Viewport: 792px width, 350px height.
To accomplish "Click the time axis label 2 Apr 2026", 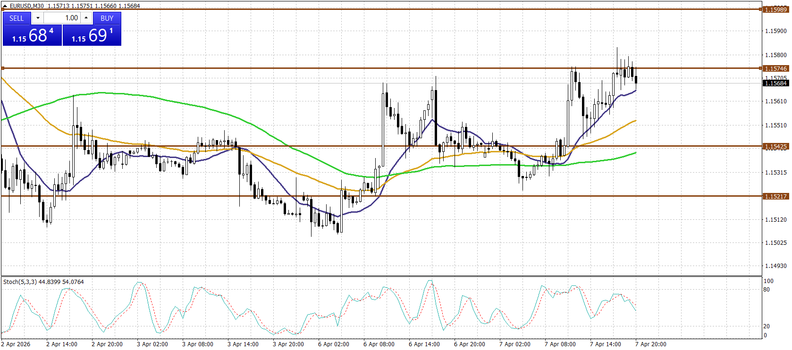I will coord(16,344).
